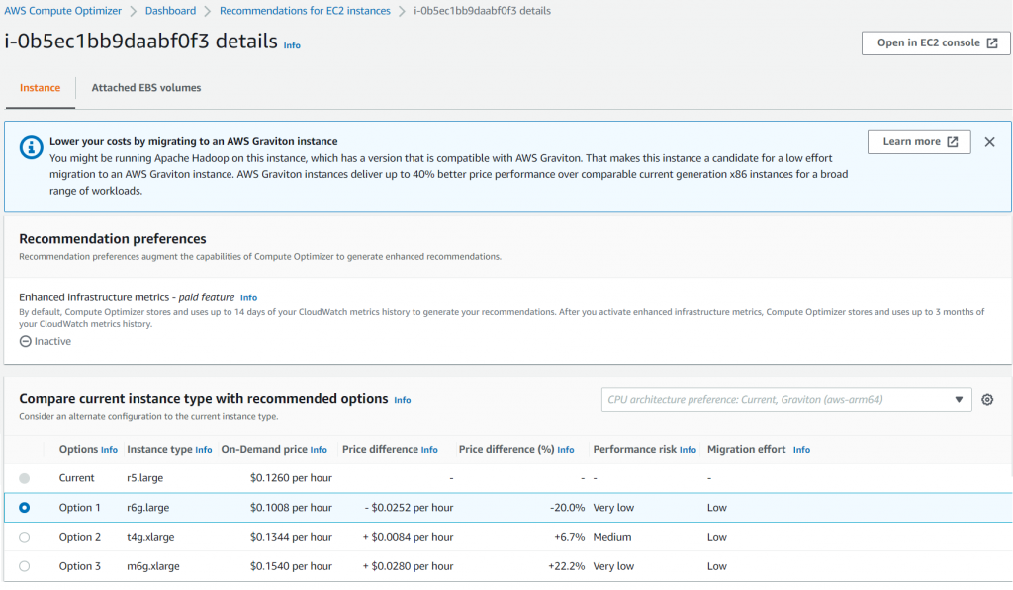
Task: Switch to the Attached EBS volumes tab
Action: (145, 87)
